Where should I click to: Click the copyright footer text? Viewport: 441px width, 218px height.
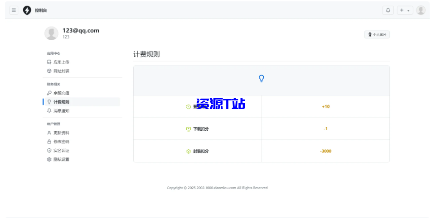click(217, 188)
